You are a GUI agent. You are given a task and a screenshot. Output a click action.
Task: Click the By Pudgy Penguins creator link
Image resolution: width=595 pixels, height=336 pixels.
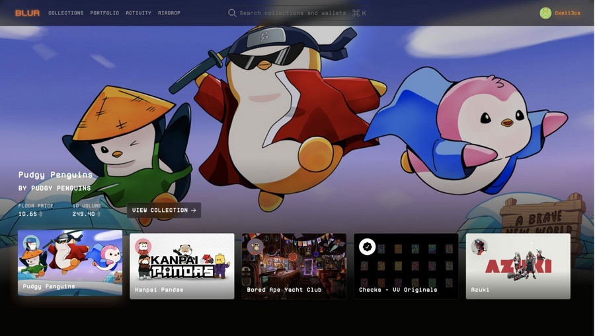click(x=55, y=188)
